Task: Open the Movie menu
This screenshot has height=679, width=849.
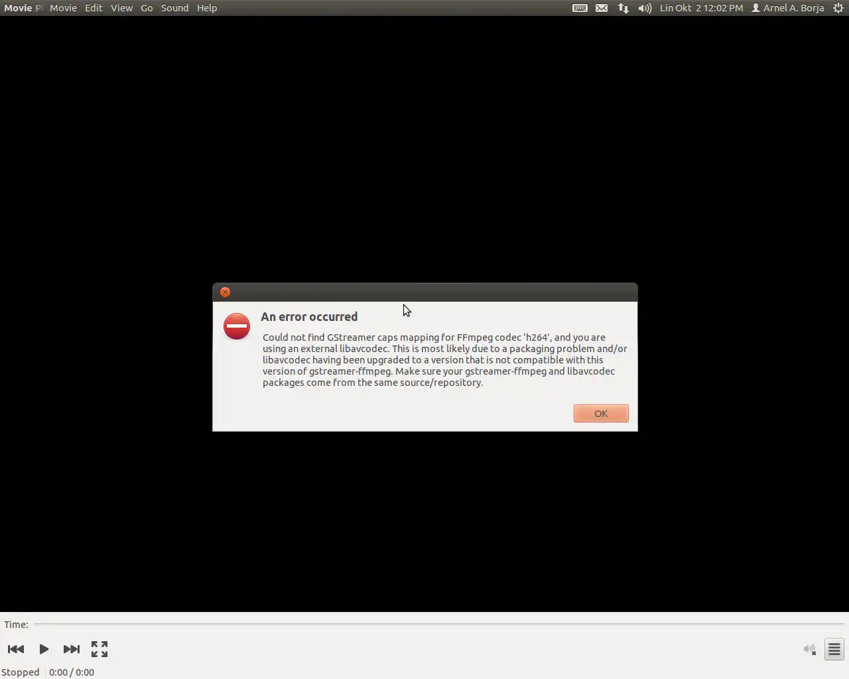Action: [63, 8]
